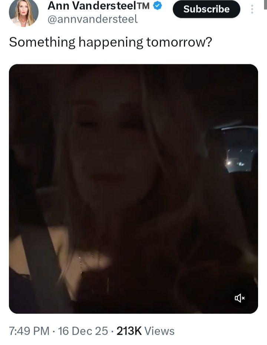Open the three-dot more options menu
267x345 pixels.
point(252,9)
